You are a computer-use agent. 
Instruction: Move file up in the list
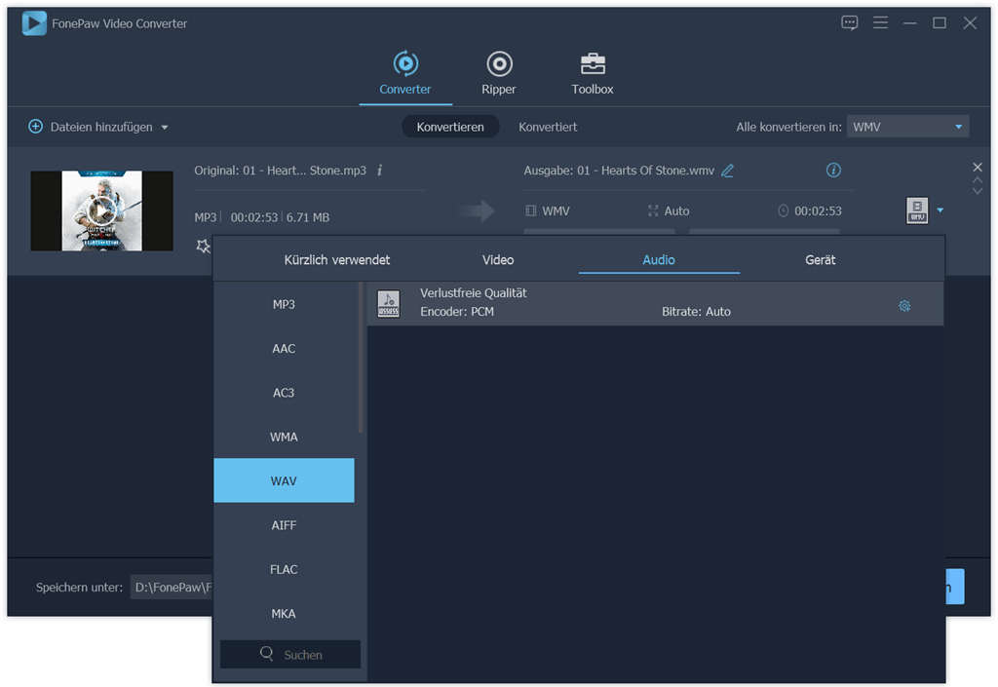tap(978, 180)
